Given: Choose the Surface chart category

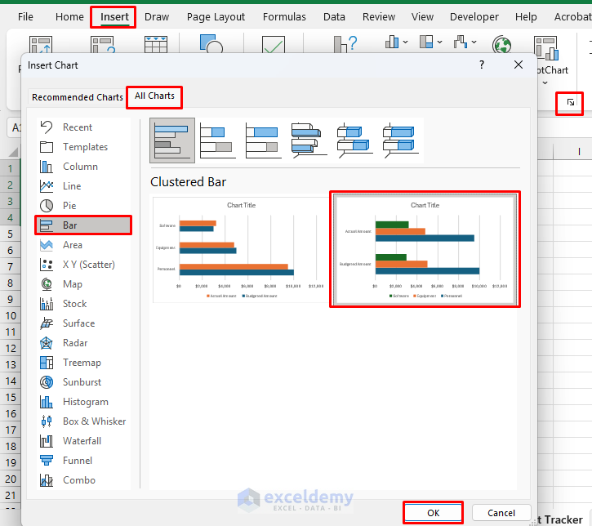Looking at the screenshot, I should pyautogui.click(x=84, y=323).
